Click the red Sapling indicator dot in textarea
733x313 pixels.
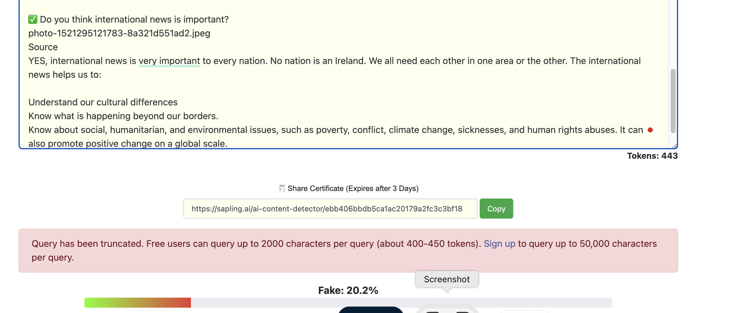(x=650, y=130)
